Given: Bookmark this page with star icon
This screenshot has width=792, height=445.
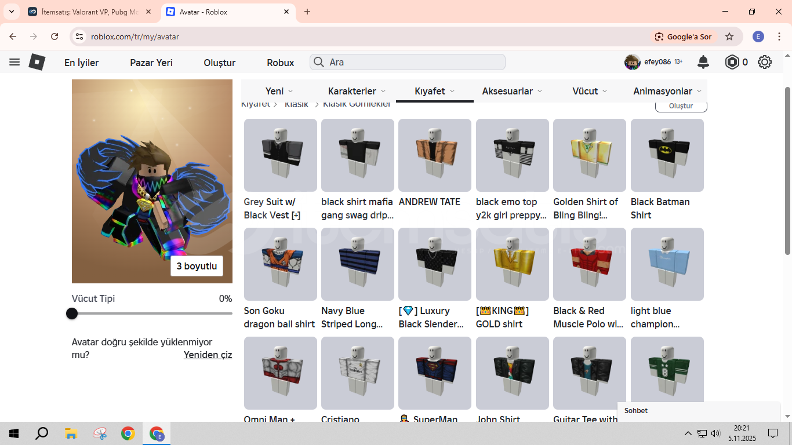Looking at the screenshot, I should 729,37.
